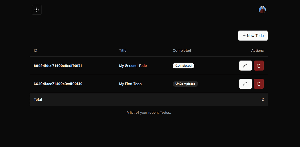Delete My Second Todo with trash icon
Image resolution: width=300 pixels, height=147 pixels.
pos(259,66)
